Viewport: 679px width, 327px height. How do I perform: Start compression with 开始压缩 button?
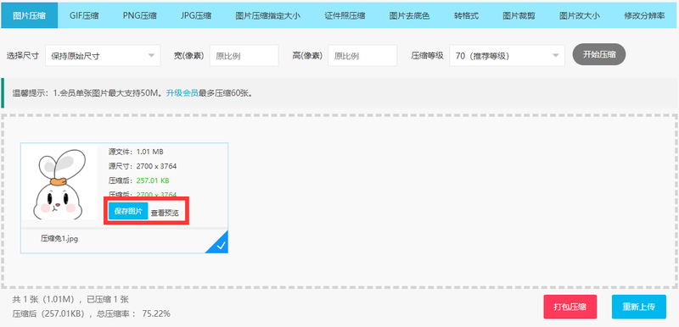click(x=599, y=54)
